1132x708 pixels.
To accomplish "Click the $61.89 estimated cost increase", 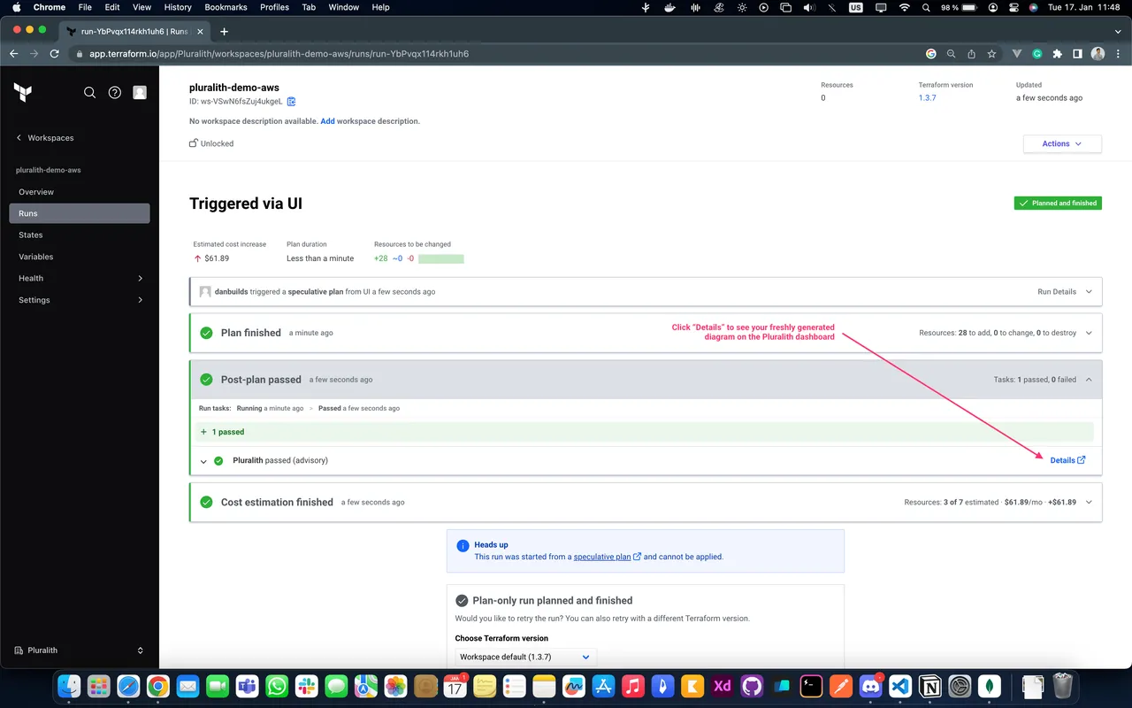I will (217, 258).
